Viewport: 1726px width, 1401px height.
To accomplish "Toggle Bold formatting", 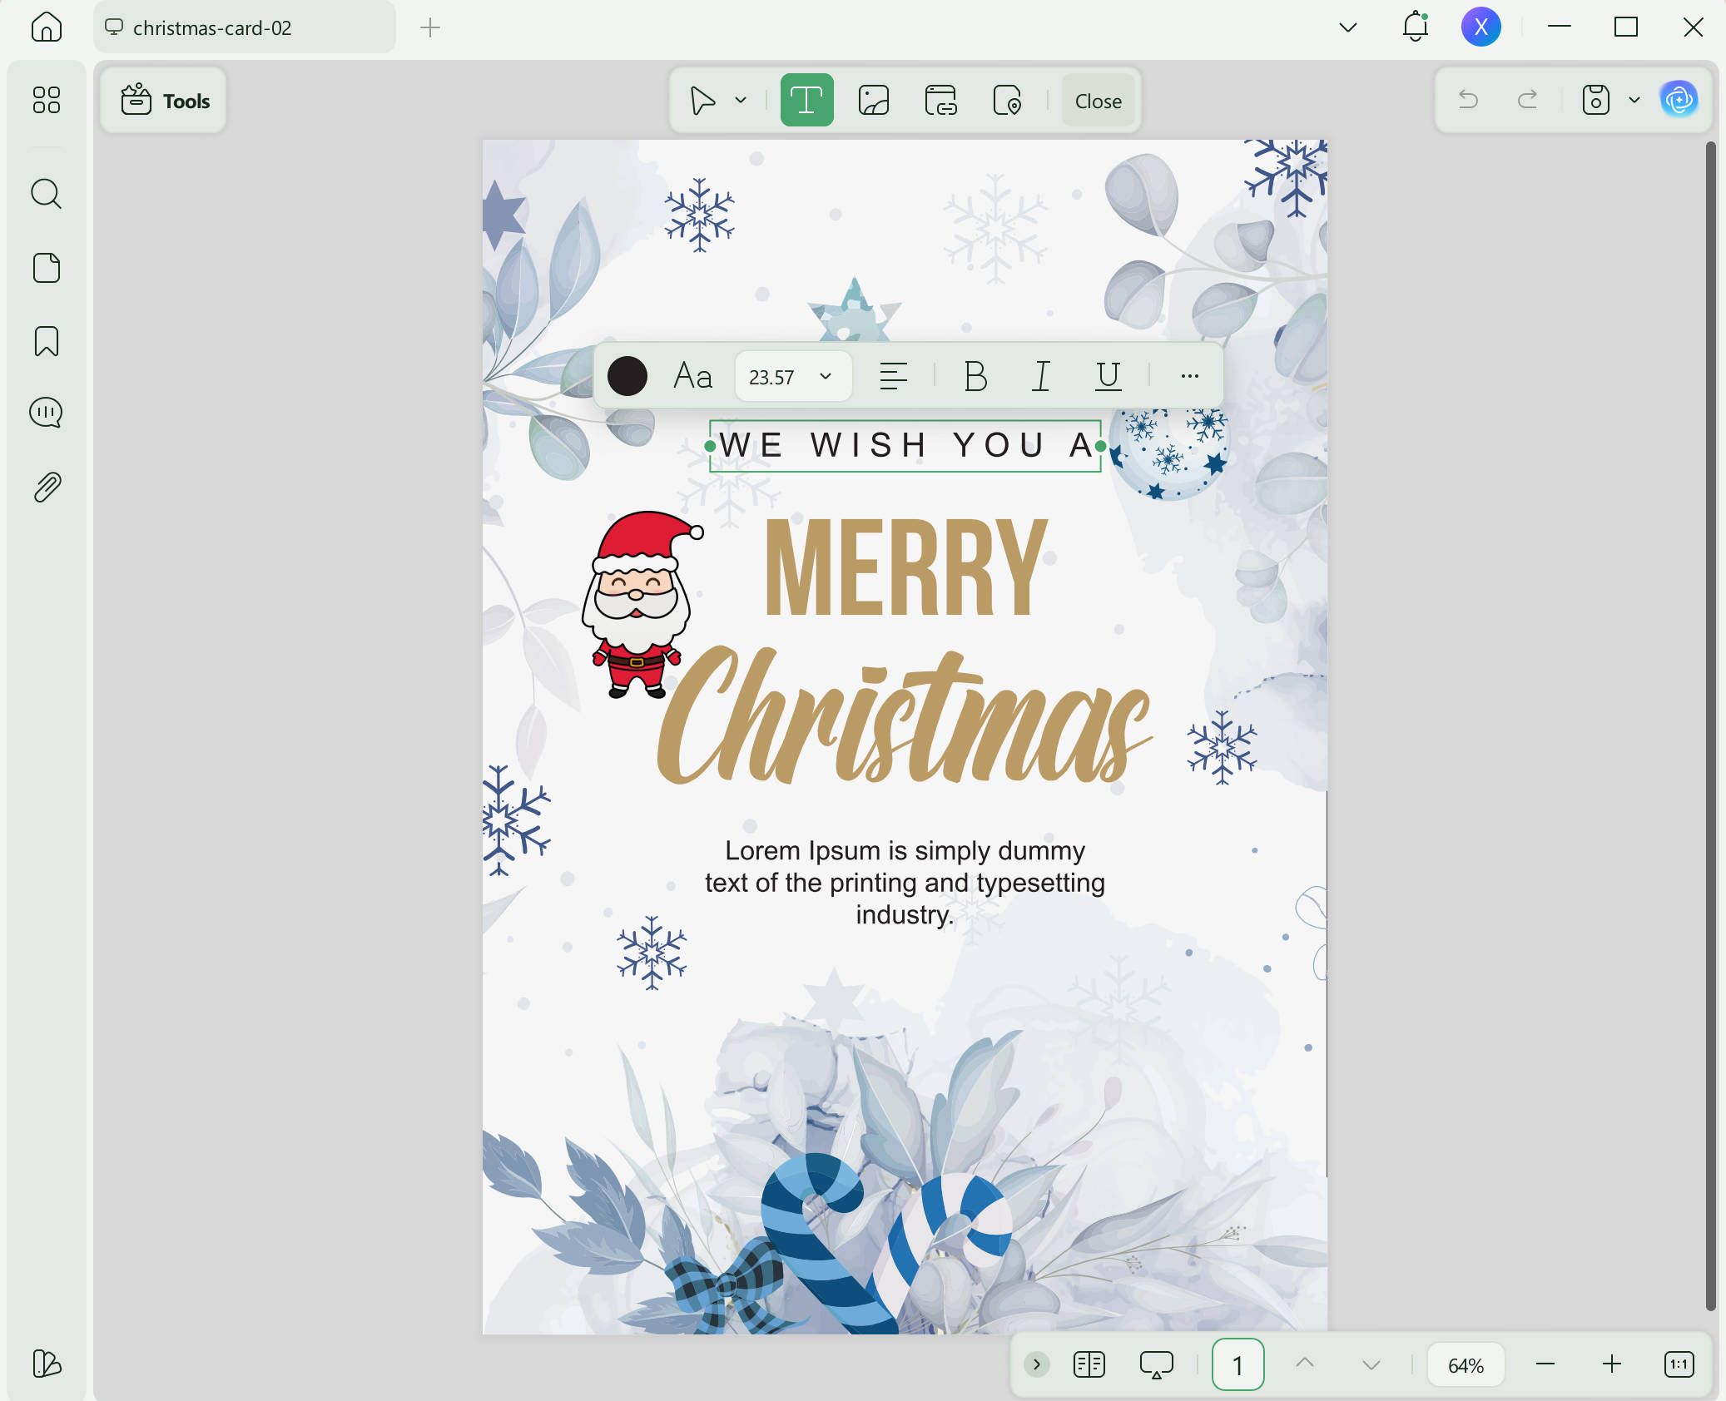I will click(x=975, y=376).
